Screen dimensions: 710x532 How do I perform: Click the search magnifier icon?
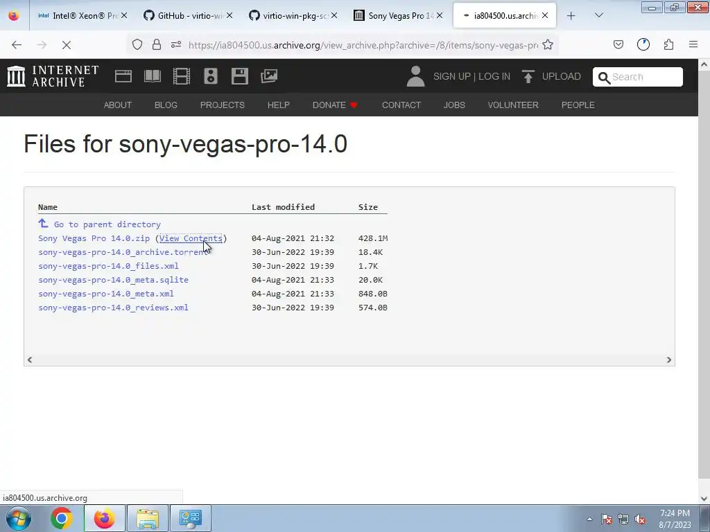point(604,78)
